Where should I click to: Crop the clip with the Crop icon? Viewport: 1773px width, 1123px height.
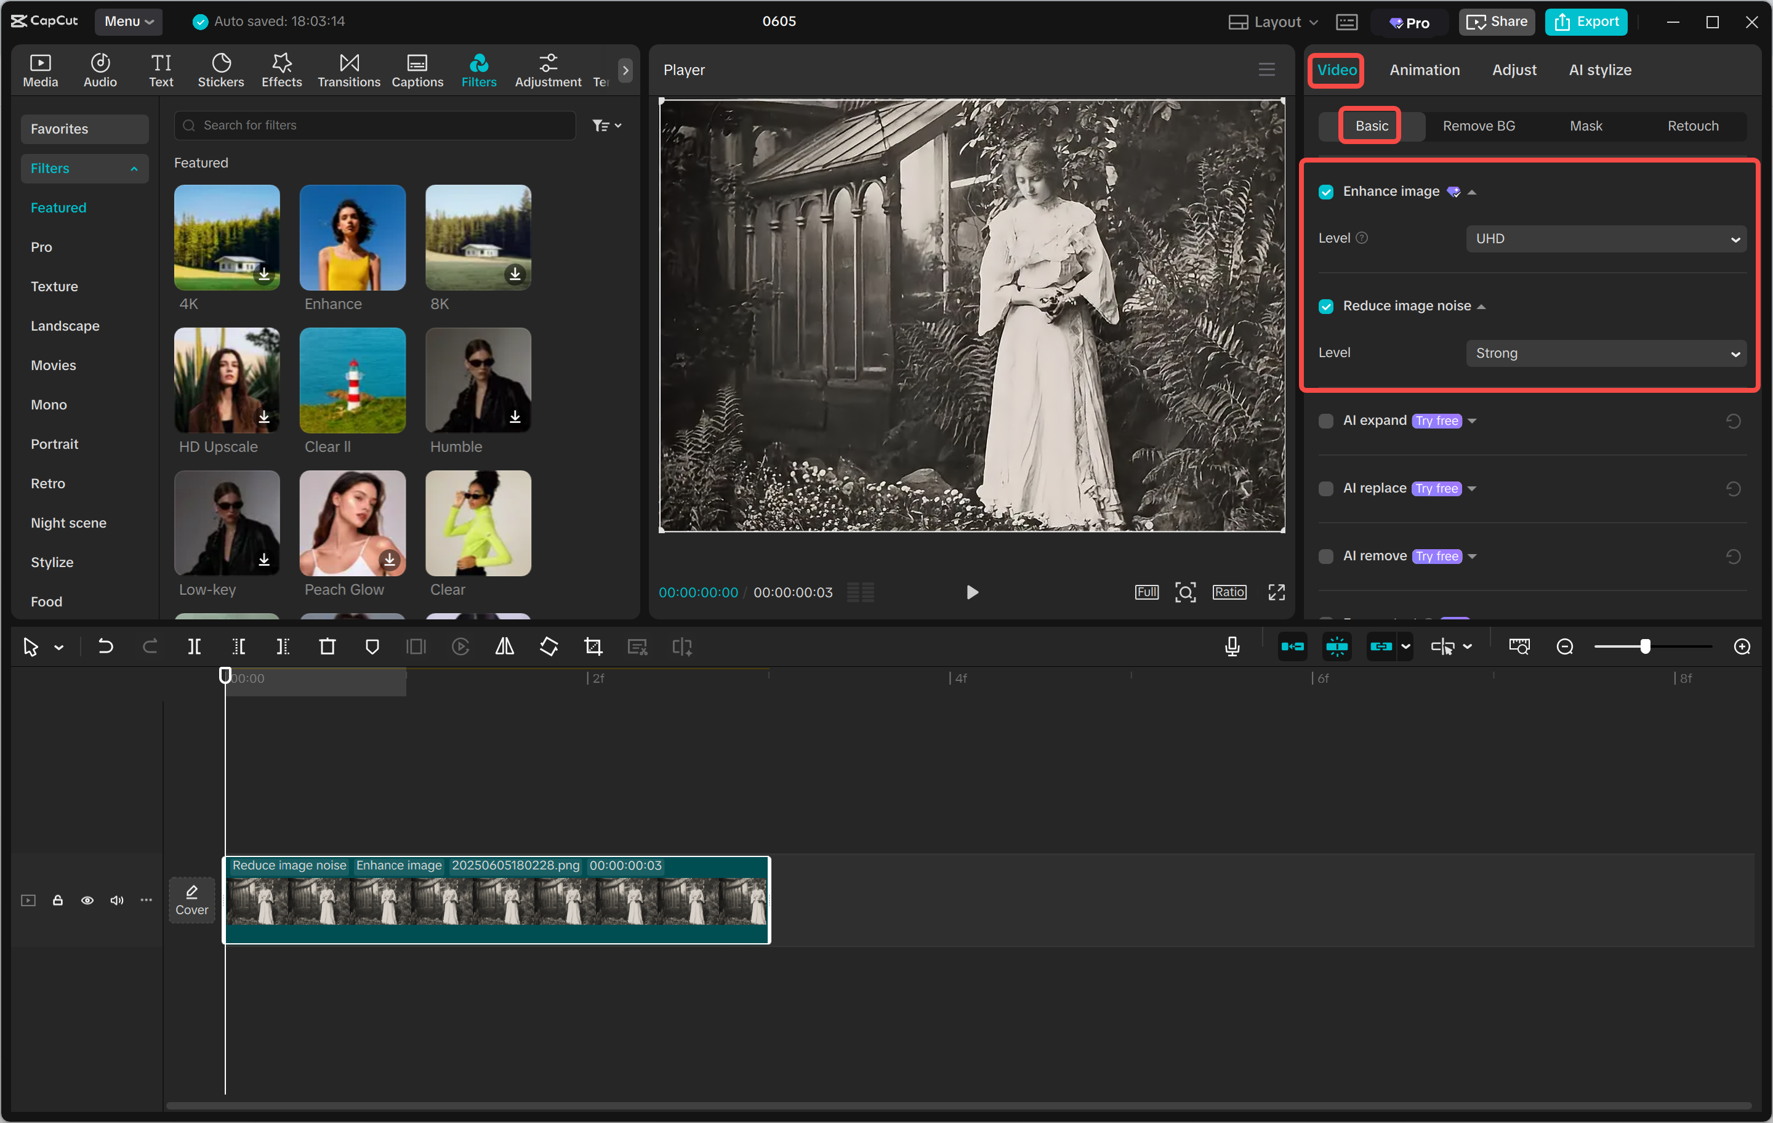(x=593, y=646)
